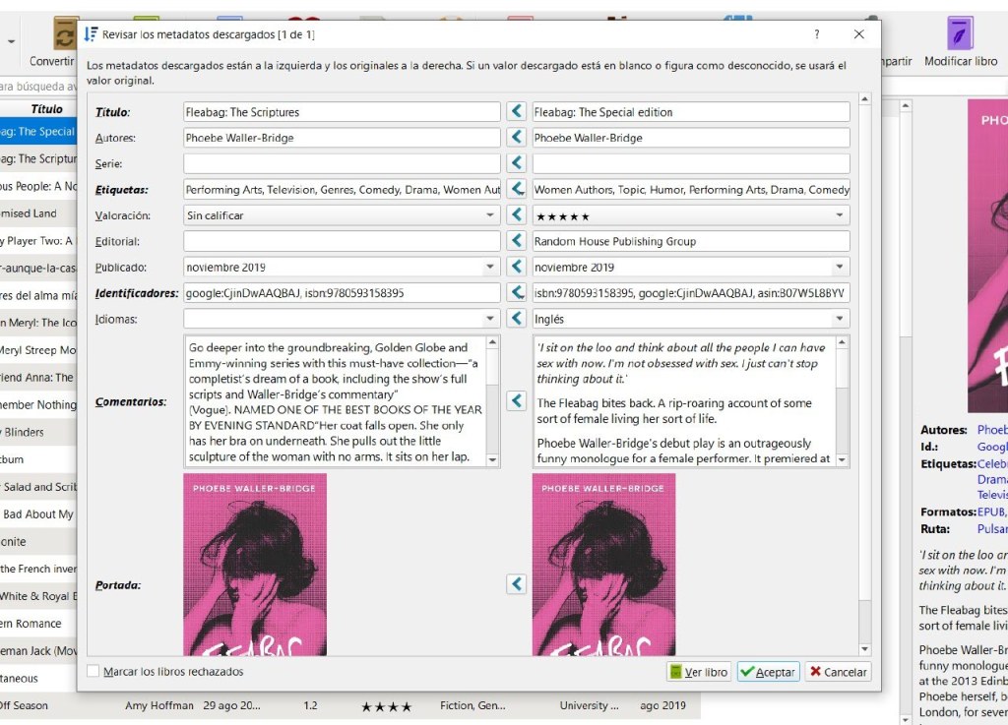Open the Sin calificar rating dropdown

(490, 215)
